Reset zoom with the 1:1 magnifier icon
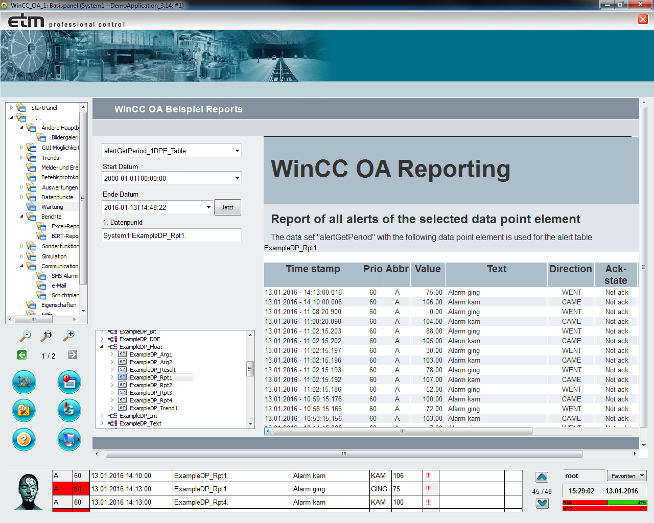Screen dimensions: 654x523 point(48,336)
